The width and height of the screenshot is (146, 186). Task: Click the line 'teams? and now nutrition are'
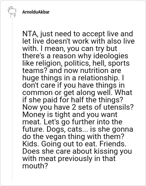coord(72,70)
